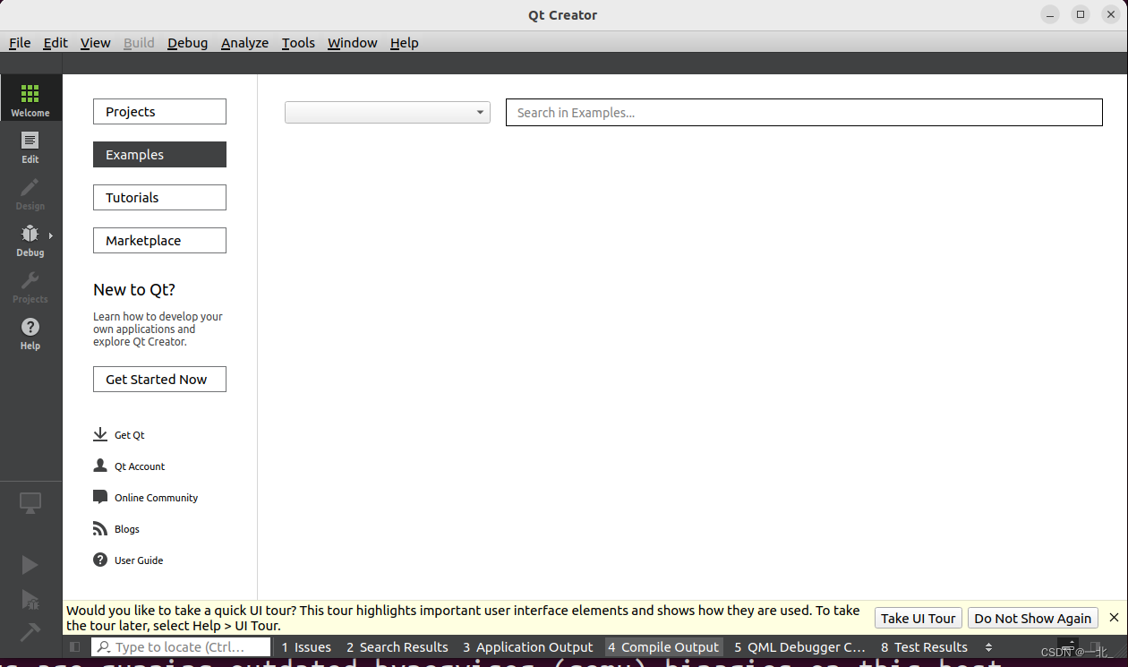
Task: Open the Get Qt link
Action: (x=130, y=435)
